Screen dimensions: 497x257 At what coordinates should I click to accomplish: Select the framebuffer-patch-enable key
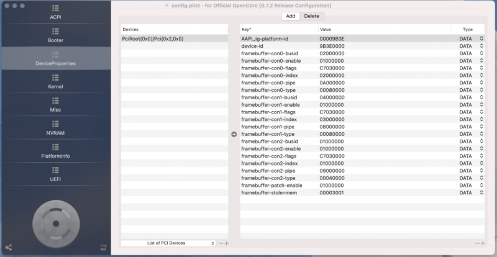pos(271,186)
